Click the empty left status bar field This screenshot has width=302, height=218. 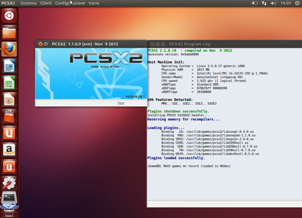76,103
